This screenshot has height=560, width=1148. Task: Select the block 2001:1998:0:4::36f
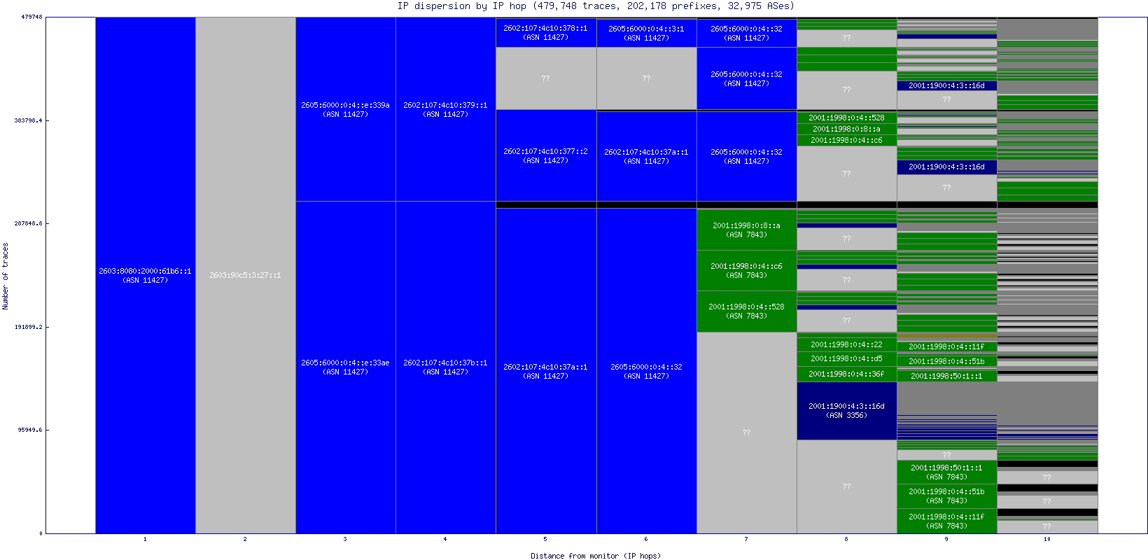[847, 374]
